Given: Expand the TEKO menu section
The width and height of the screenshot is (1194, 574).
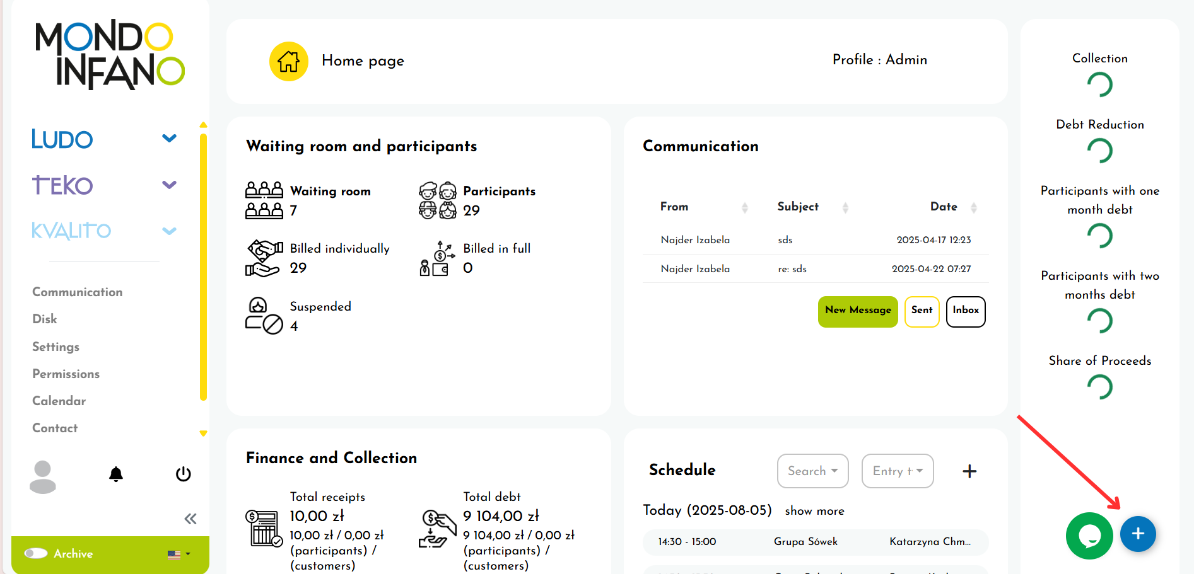Looking at the screenshot, I should pos(169,185).
